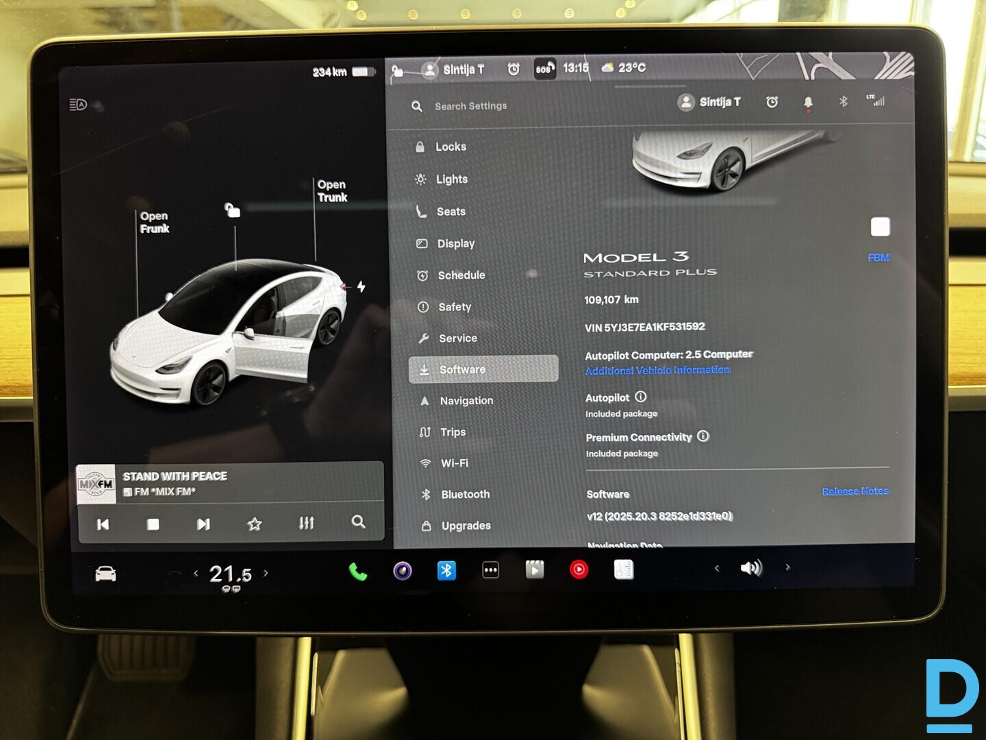Tap the MIX FM station artwork
This screenshot has height=740, width=986.
[x=96, y=484]
